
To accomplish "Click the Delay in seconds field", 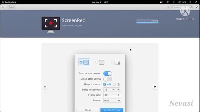I will click(107, 90).
